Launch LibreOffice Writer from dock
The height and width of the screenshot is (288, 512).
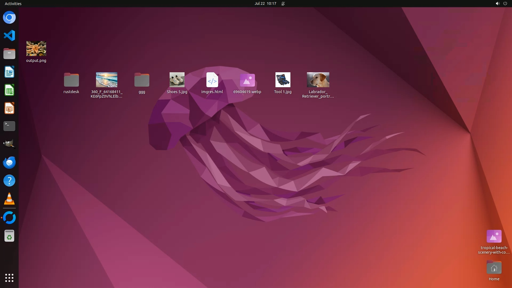click(9, 72)
